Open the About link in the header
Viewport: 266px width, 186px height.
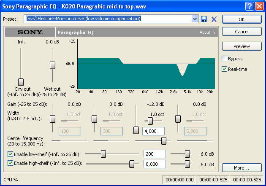pos(205,32)
